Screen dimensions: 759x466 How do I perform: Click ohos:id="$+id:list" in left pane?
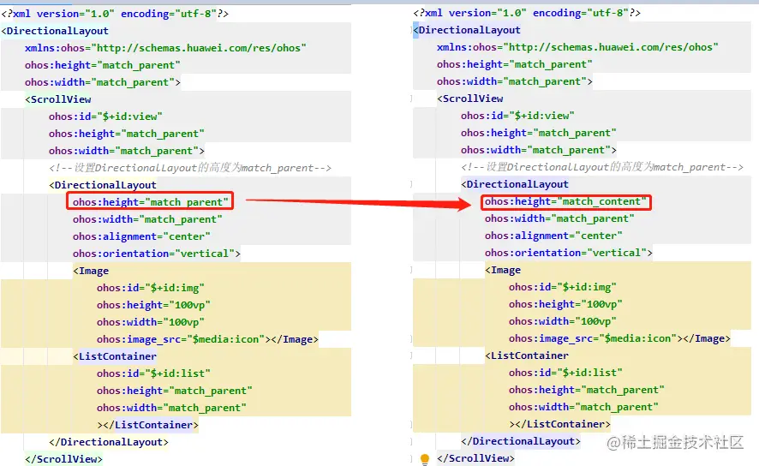pos(153,373)
